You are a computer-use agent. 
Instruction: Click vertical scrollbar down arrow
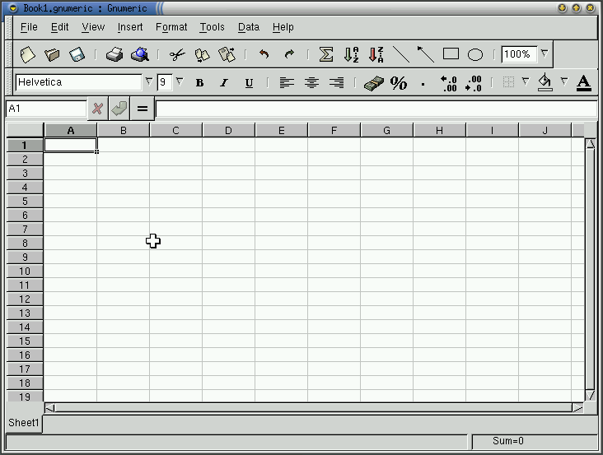tap(591, 395)
